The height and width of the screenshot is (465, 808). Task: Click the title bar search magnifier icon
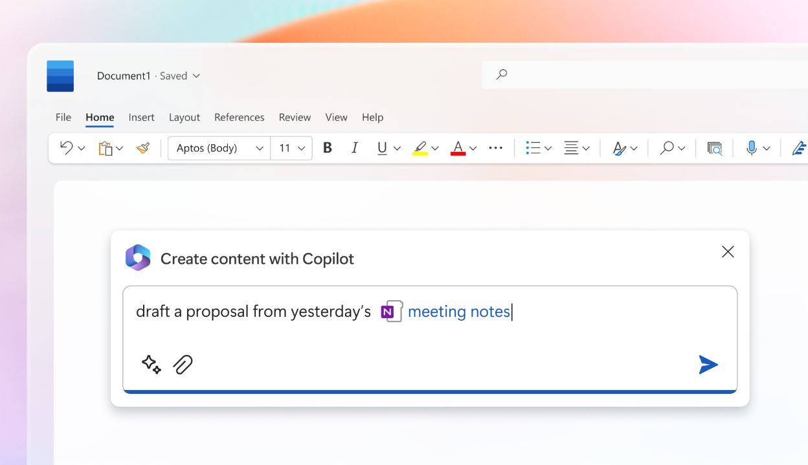click(x=501, y=75)
